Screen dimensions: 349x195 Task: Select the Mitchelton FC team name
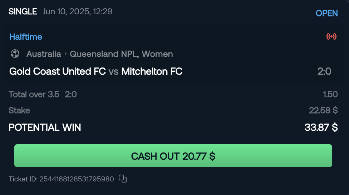coord(152,71)
